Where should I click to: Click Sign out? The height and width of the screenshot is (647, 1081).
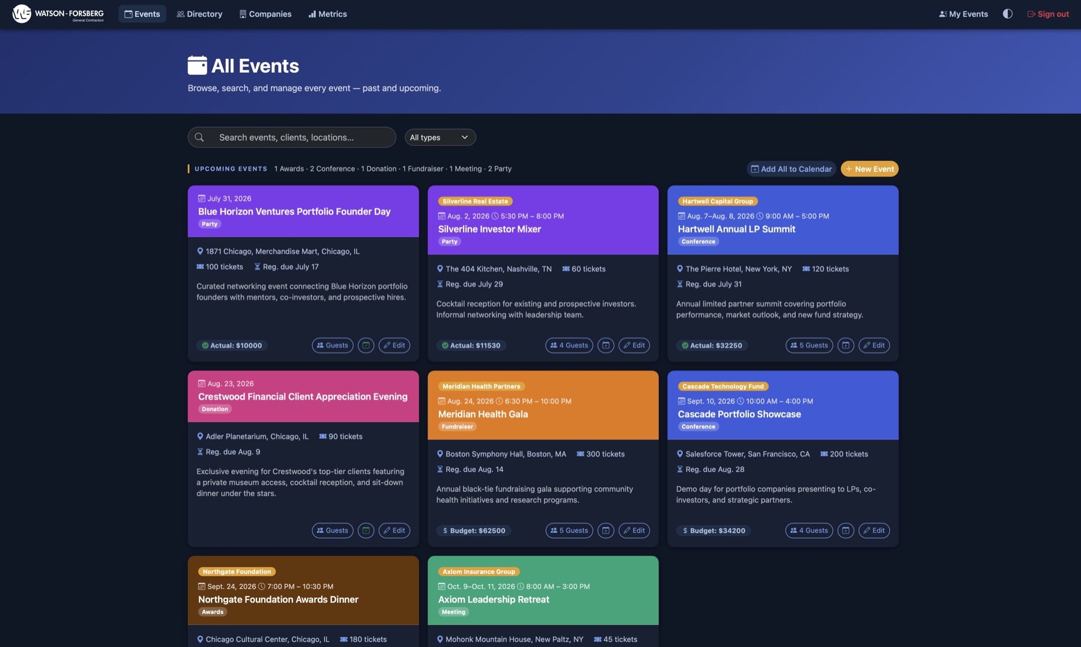pyautogui.click(x=1047, y=14)
